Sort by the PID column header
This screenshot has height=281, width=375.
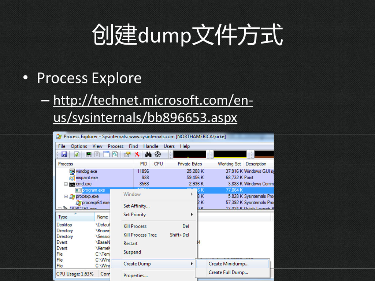coord(142,164)
